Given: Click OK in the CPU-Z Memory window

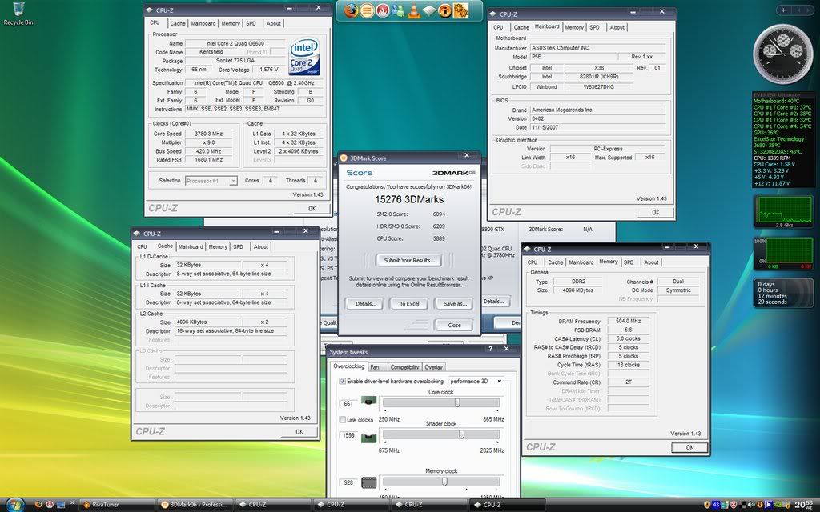Looking at the screenshot, I should tap(689, 447).
